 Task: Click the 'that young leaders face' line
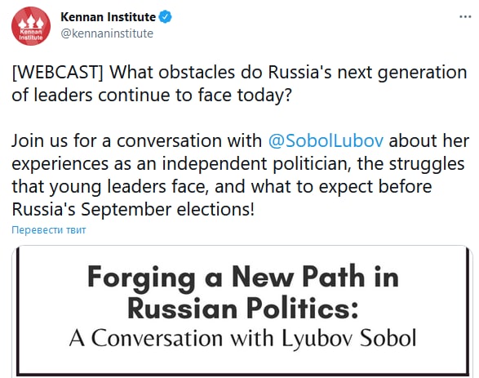click(x=110, y=187)
